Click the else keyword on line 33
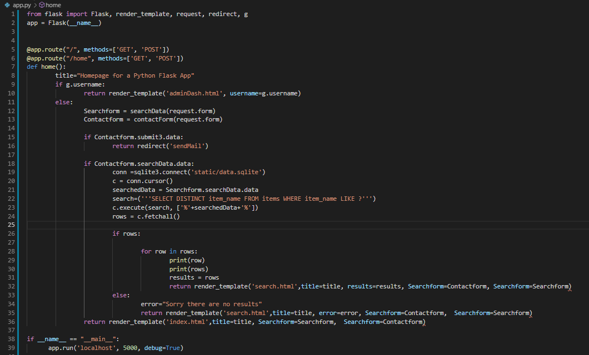 click(x=119, y=295)
